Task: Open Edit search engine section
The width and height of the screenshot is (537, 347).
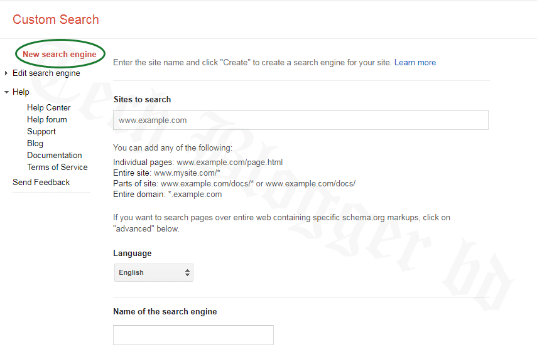Action: click(46, 73)
